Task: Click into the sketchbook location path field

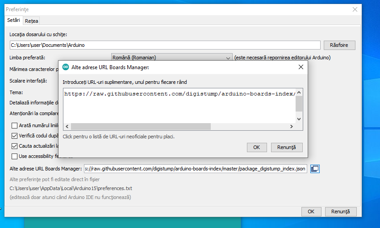Action: coord(165,45)
